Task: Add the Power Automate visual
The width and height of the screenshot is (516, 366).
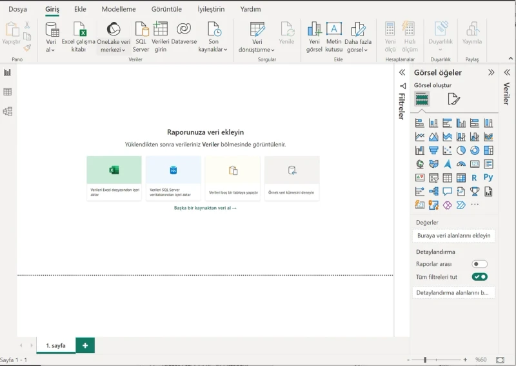Action: click(x=461, y=205)
